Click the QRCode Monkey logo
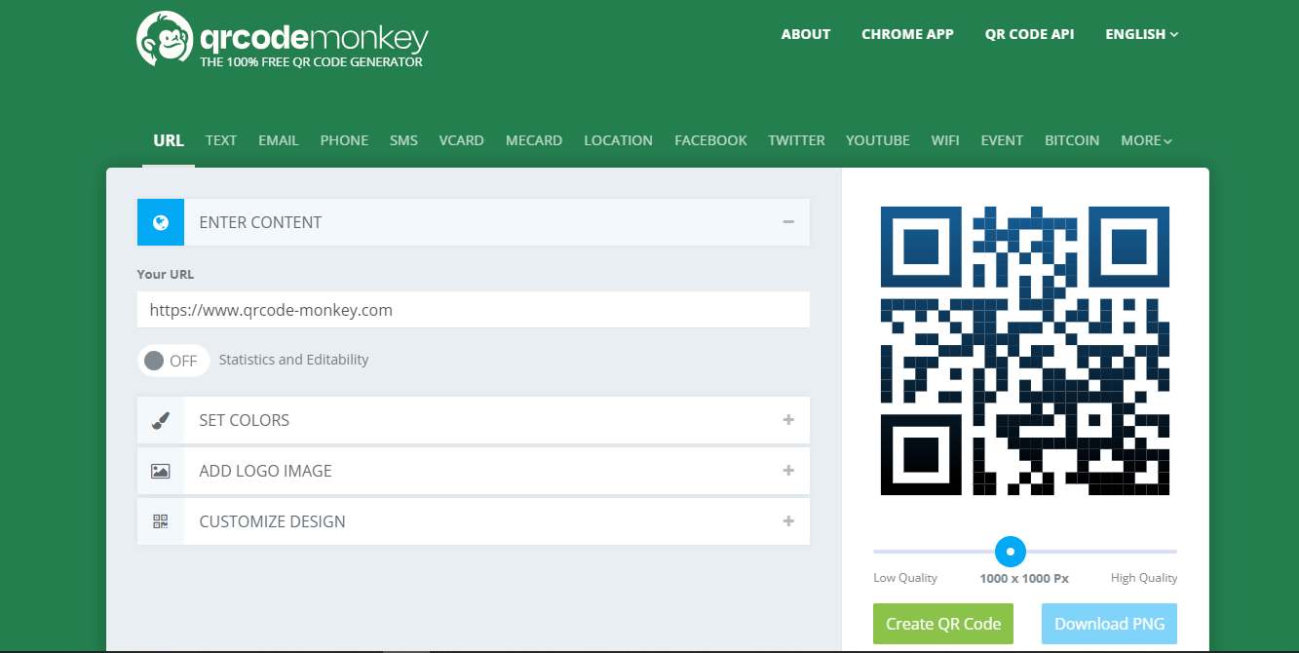Viewport: 1299px width, 653px height. tap(283, 39)
